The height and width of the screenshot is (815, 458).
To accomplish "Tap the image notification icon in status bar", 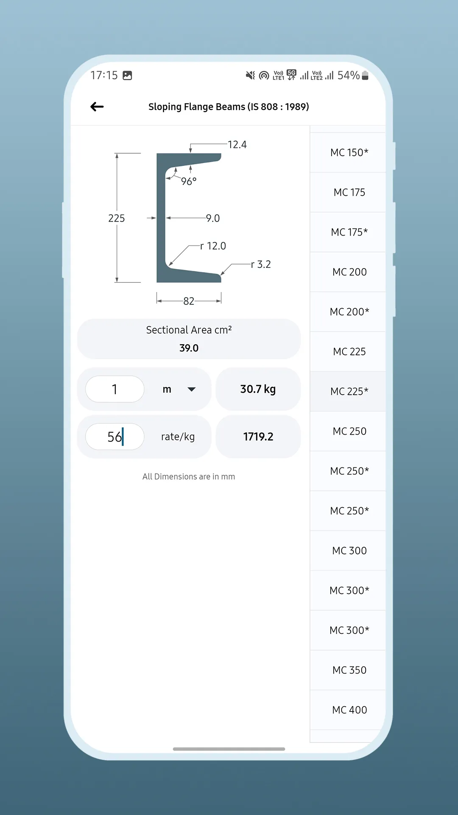I will (x=127, y=76).
